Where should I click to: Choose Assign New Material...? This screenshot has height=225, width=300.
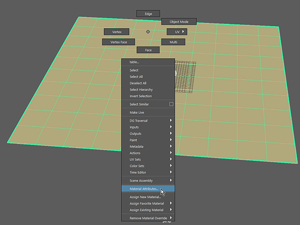(148, 197)
